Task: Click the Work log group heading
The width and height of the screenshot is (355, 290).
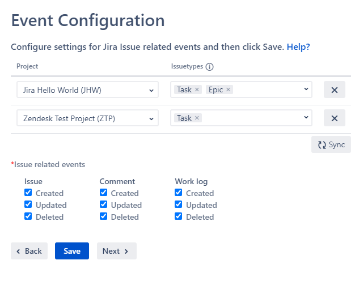Action: (191, 181)
